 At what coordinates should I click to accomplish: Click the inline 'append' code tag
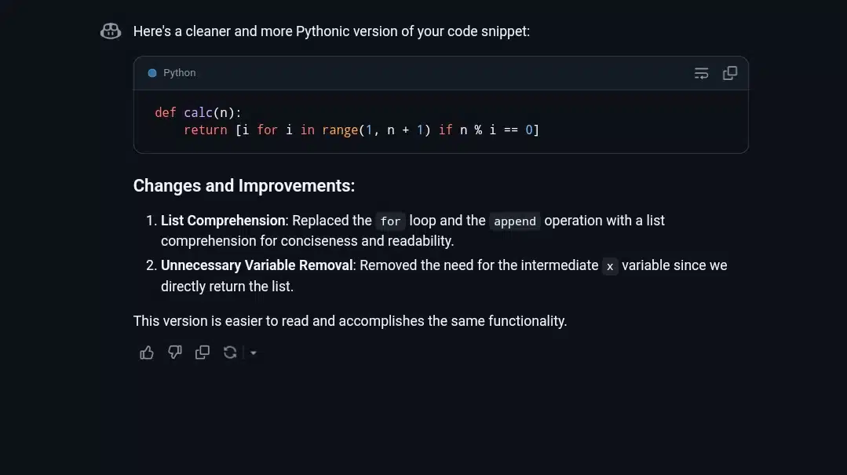coord(515,221)
